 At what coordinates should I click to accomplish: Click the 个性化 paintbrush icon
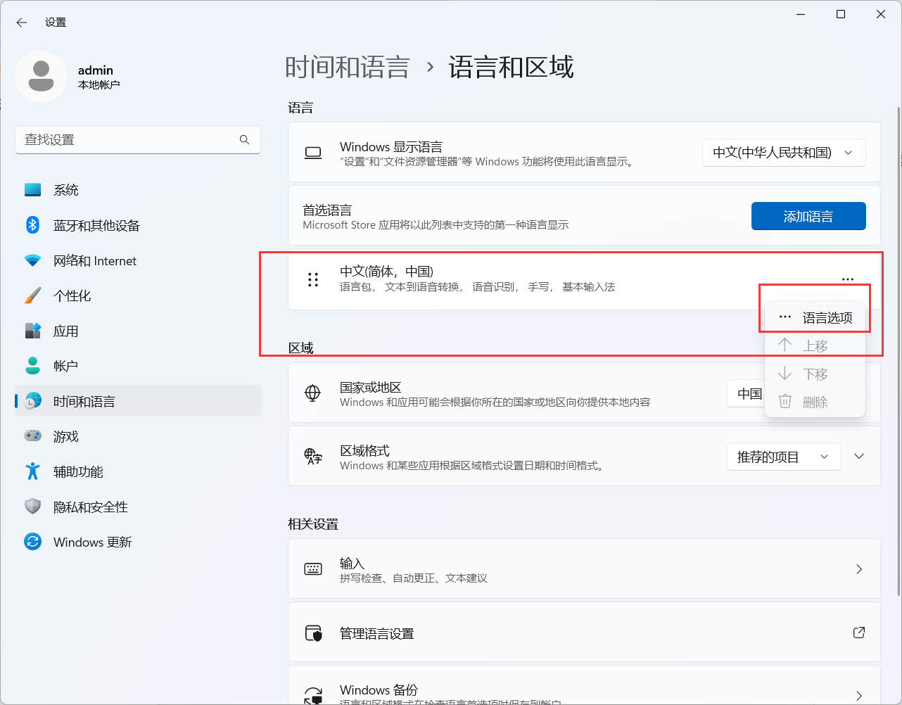click(32, 296)
